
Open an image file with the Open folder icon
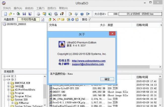coord(10,14)
